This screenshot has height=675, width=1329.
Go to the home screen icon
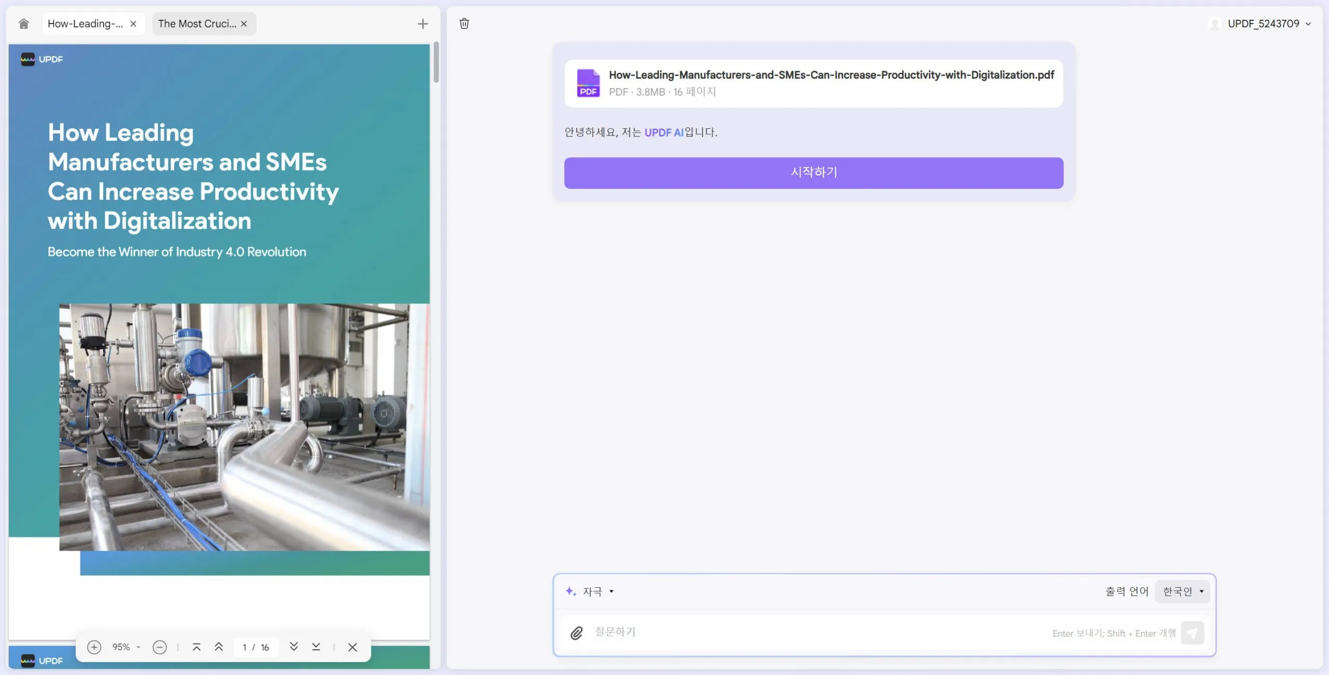tap(23, 24)
